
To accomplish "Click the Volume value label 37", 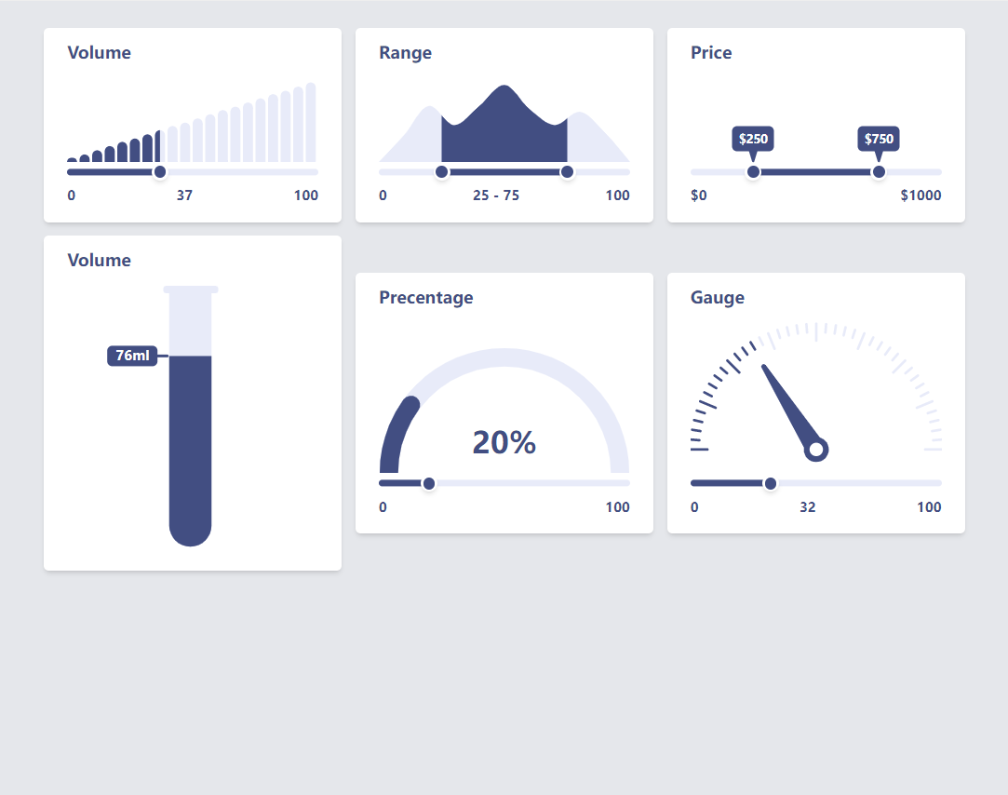I will [184, 195].
